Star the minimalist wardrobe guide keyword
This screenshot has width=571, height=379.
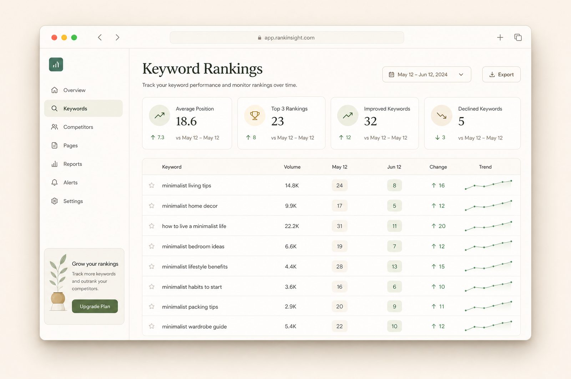[x=152, y=326]
